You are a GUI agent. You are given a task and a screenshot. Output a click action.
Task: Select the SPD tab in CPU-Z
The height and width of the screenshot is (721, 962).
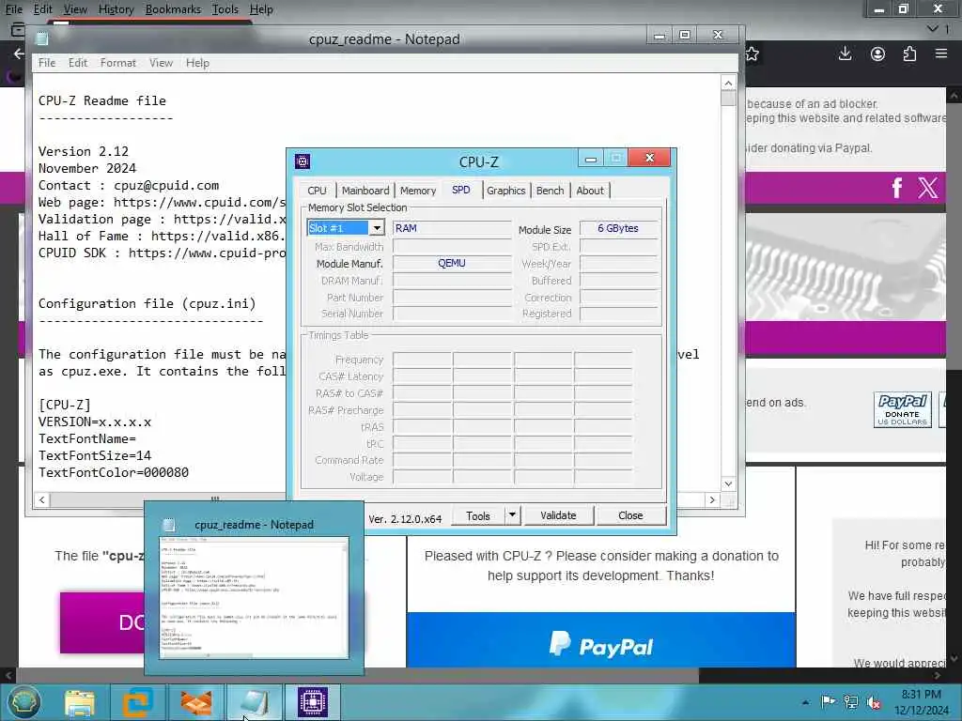pyautogui.click(x=460, y=190)
